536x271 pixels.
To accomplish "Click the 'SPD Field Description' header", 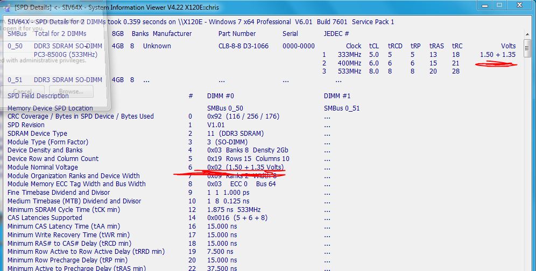I will (x=38, y=96).
